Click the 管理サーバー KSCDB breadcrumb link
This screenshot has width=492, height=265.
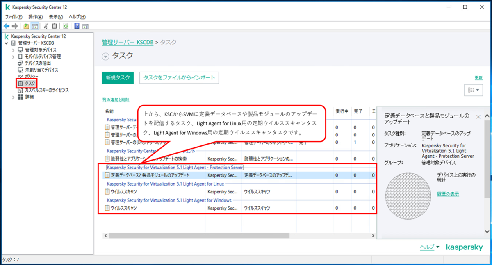click(128, 42)
